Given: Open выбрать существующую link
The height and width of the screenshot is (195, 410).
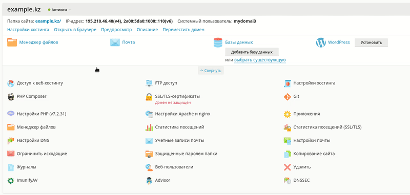Looking at the screenshot, I should pyautogui.click(x=260, y=60).
